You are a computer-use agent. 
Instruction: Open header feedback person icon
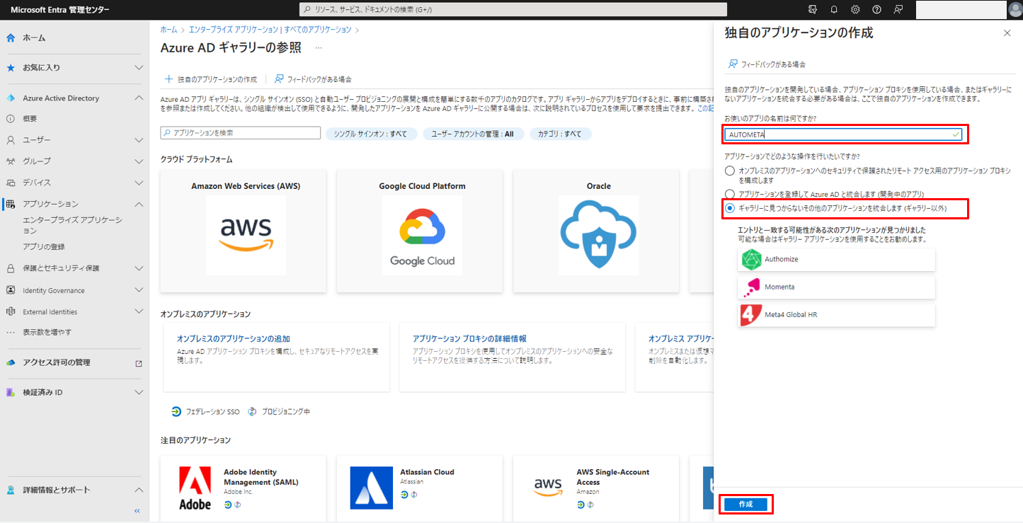tap(898, 9)
